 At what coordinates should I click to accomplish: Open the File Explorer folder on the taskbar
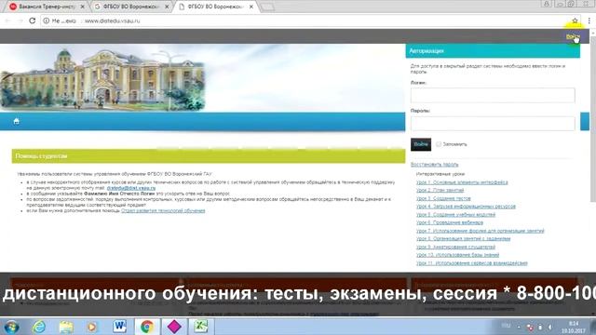click(x=66, y=327)
